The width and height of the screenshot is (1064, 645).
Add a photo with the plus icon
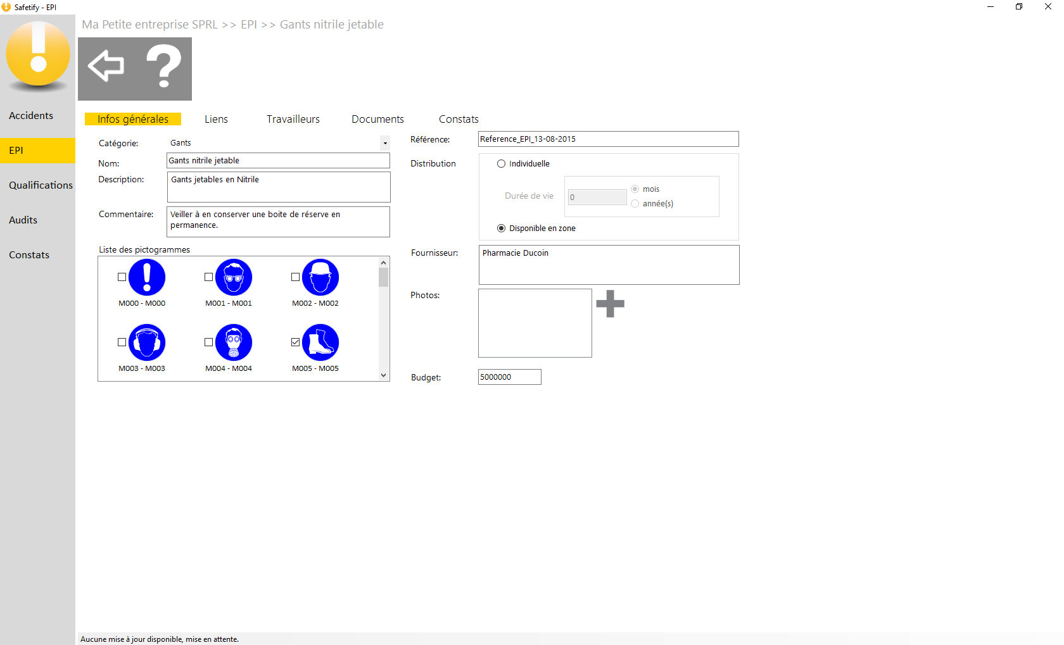coord(611,304)
